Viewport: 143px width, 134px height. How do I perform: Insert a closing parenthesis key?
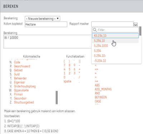(69, 61)
